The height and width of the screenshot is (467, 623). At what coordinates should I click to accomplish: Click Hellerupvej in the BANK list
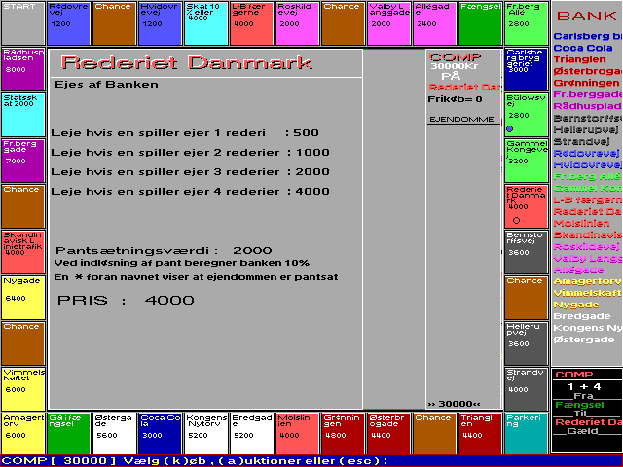tap(586, 129)
